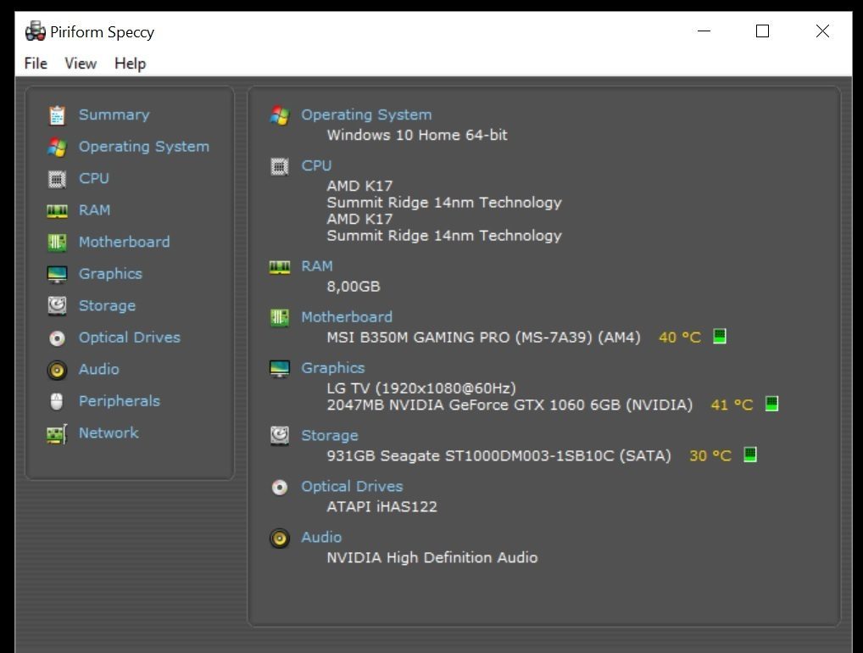863x653 pixels.
Task: Click the 8,00GB RAM value
Action: pos(354,287)
